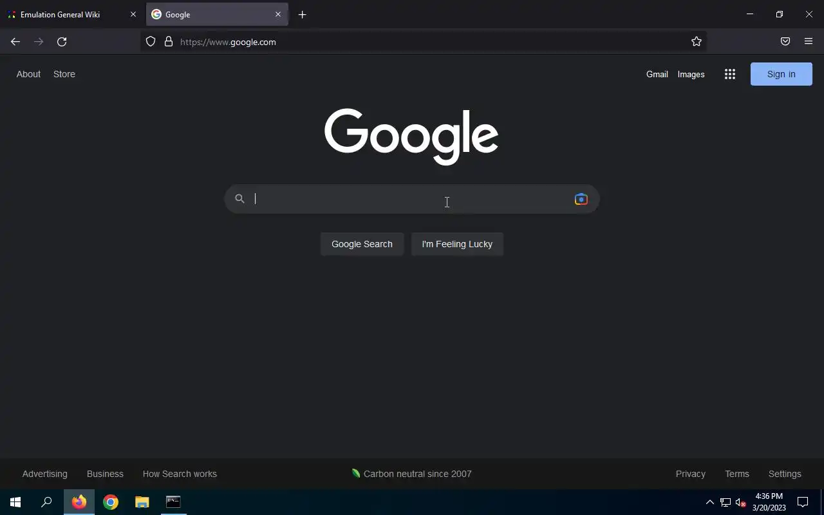Click the Google logo
Viewport: 824px width, 515px height.
click(x=411, y=136)
